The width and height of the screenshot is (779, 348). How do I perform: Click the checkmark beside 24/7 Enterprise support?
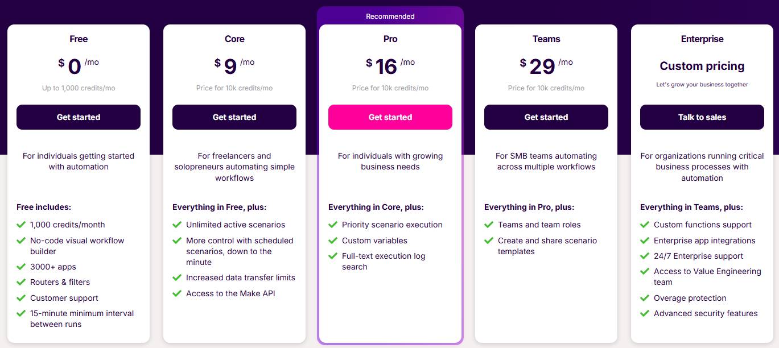[x=645, y=256]
